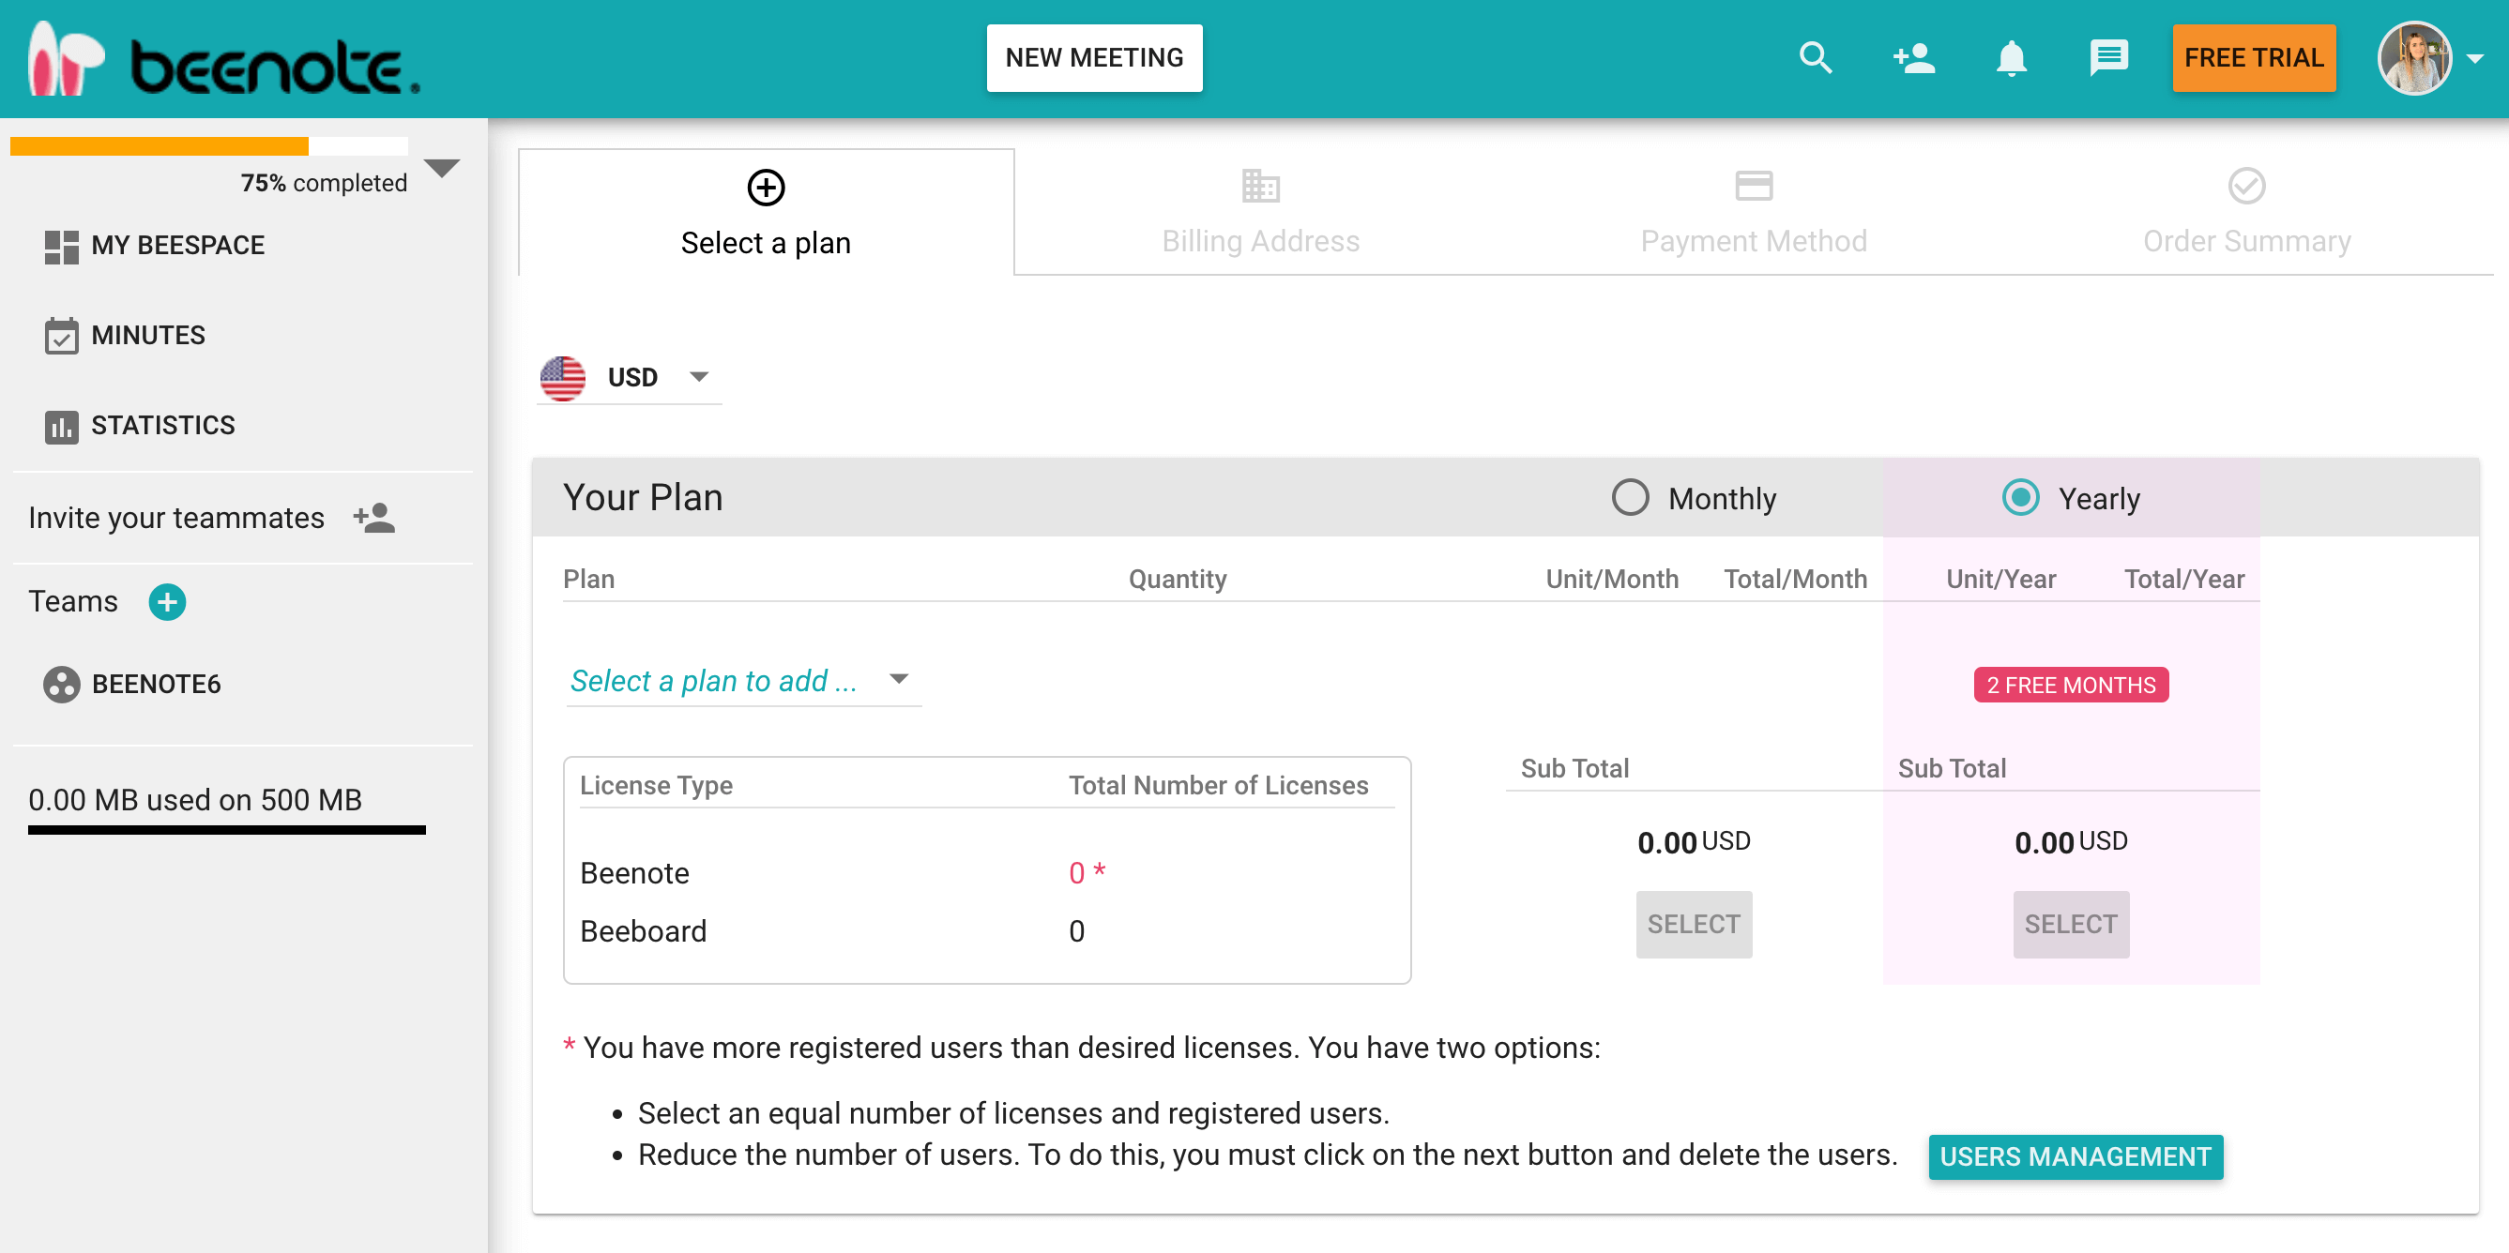Screen dimensions: 2509x1253
Task: Click the storage usage bar
Action: point(226,830)
